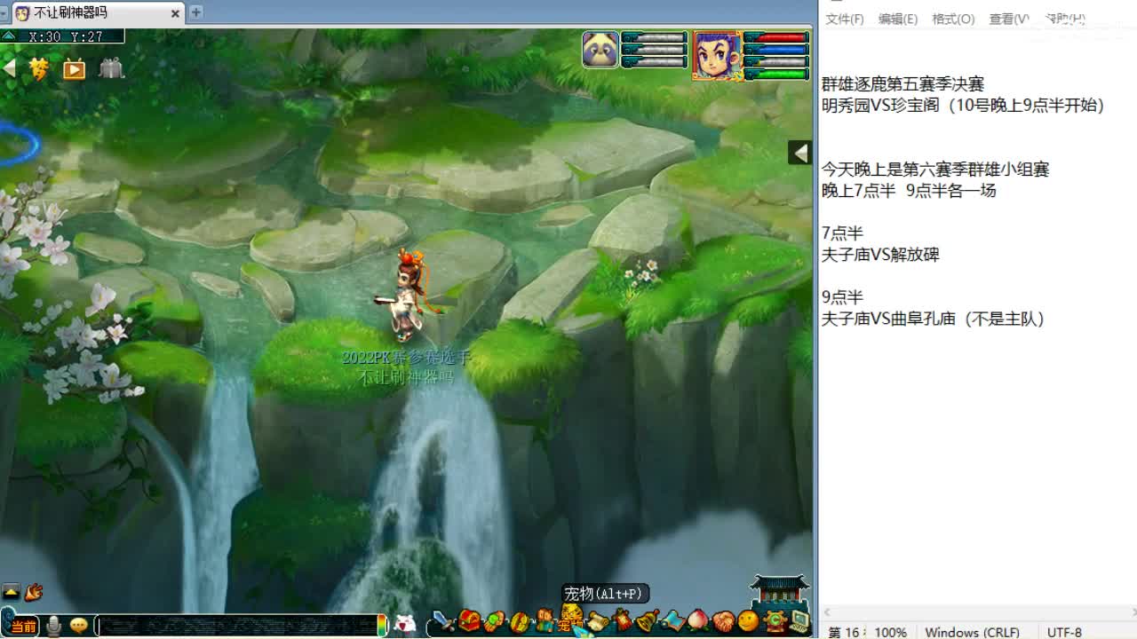Open Notepad 编辑(E) menu
The height and width of the screenshot is (639, 1137).
pyautogui.click(x=897, y=19)
